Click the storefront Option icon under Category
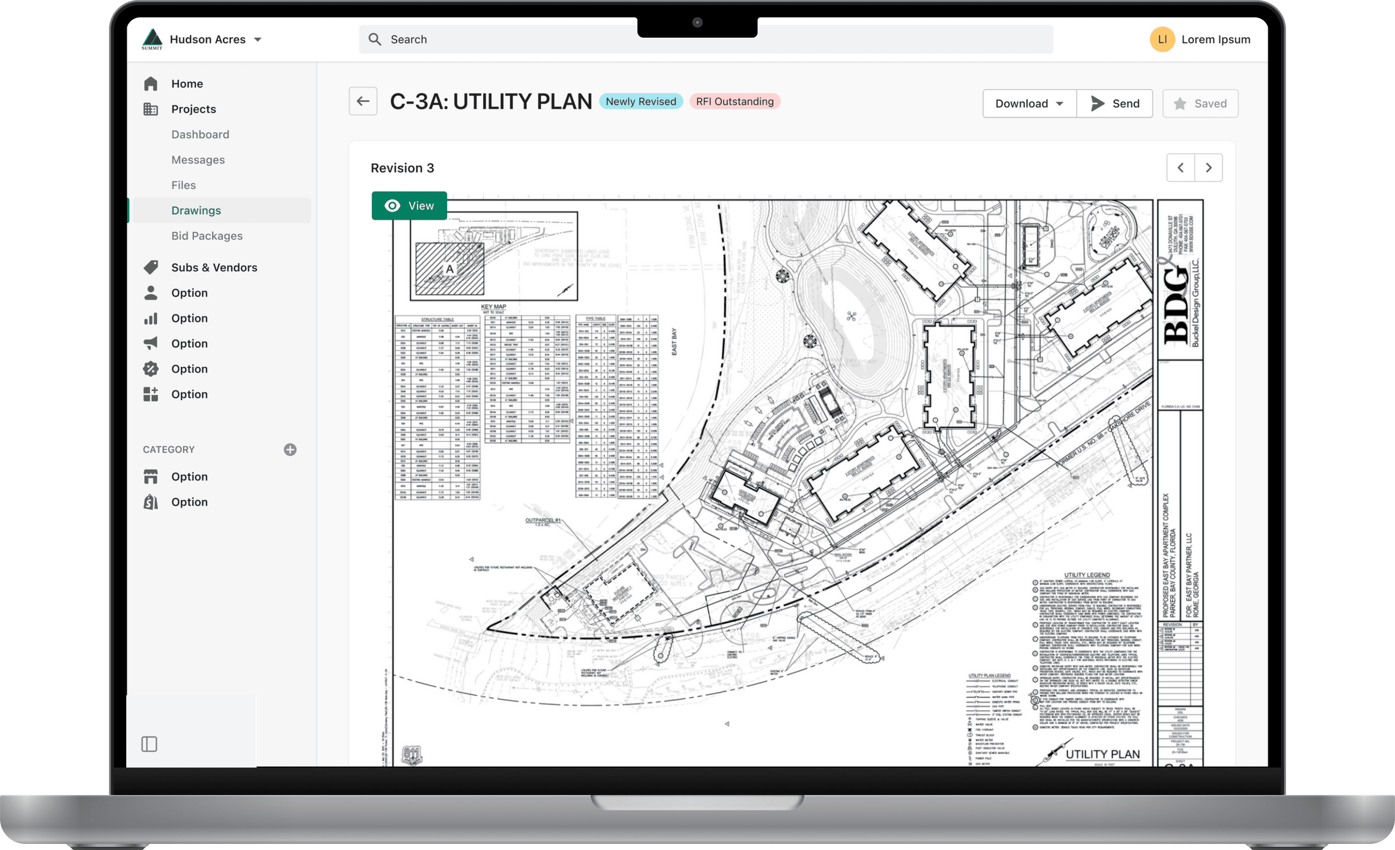 tap(151, 476)
